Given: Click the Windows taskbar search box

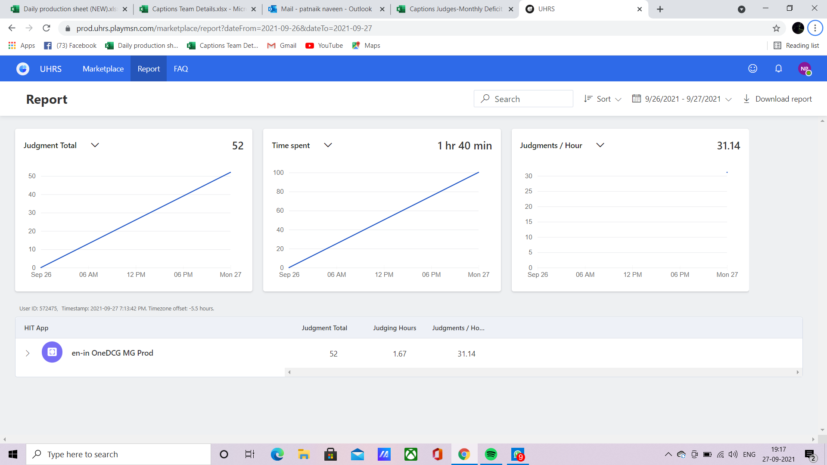Looking at the screenshot, I should click(x=118, y=454).
